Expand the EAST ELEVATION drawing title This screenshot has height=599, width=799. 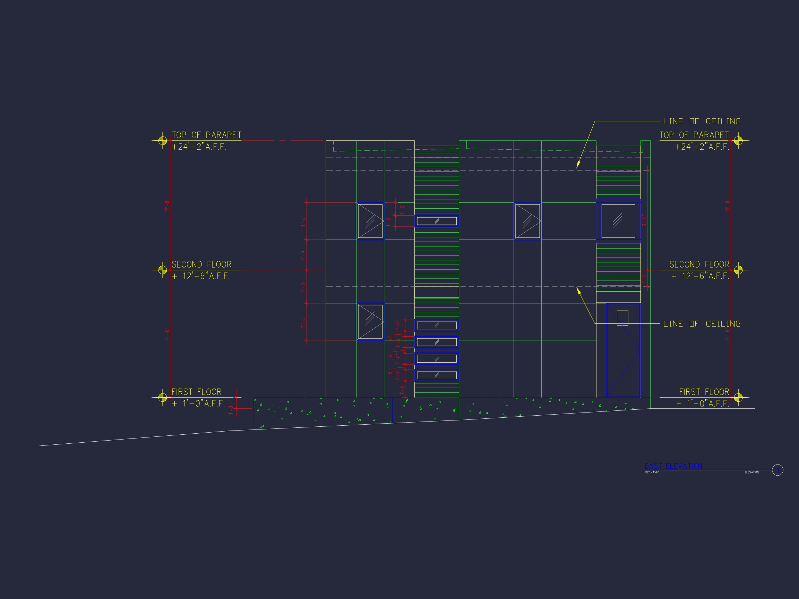tap(670, 466)
